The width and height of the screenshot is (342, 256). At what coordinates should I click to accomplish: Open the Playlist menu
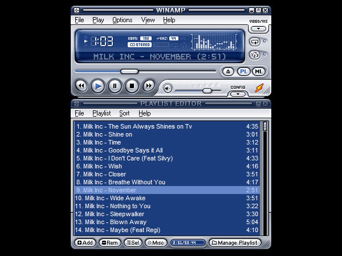[101, 113]
